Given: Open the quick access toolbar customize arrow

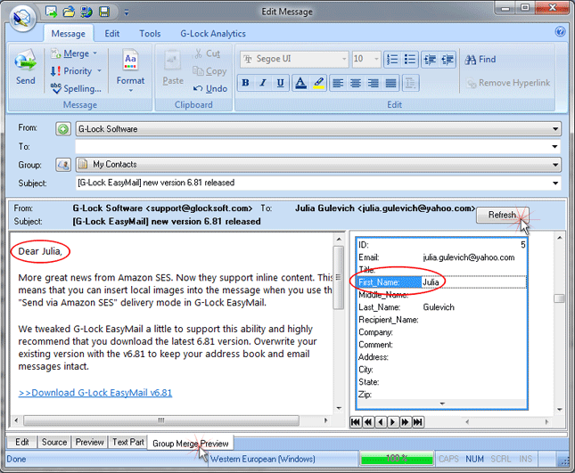Looking at the screenshot, I should 127,12.
